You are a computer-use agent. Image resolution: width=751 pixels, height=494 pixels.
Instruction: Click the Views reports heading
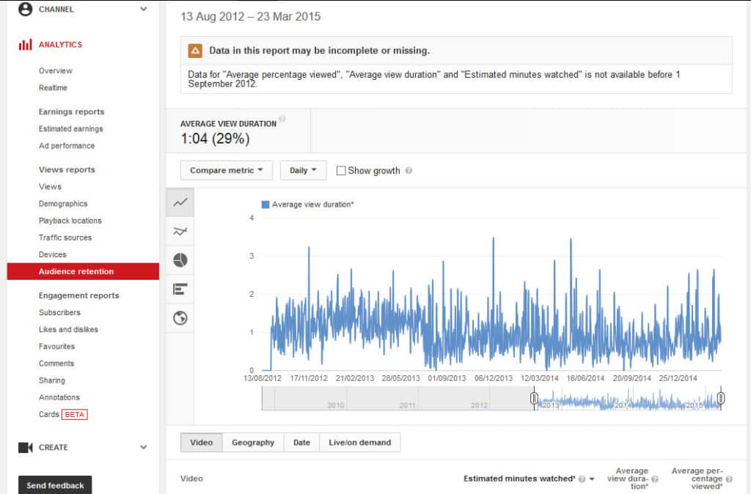pyautogui.click(x=67, y=169)
